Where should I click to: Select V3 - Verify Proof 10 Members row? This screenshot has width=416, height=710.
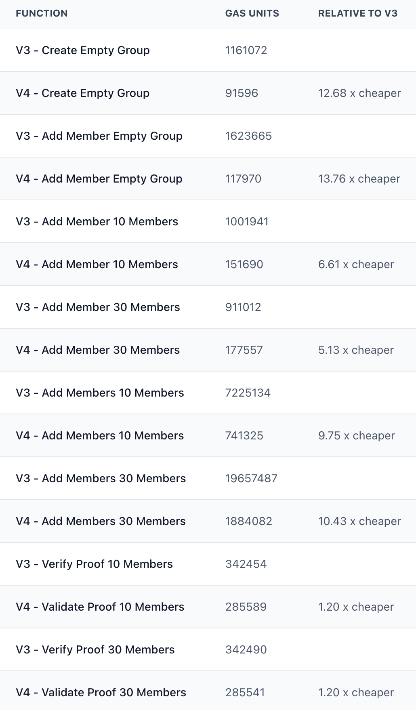point(208,564)
